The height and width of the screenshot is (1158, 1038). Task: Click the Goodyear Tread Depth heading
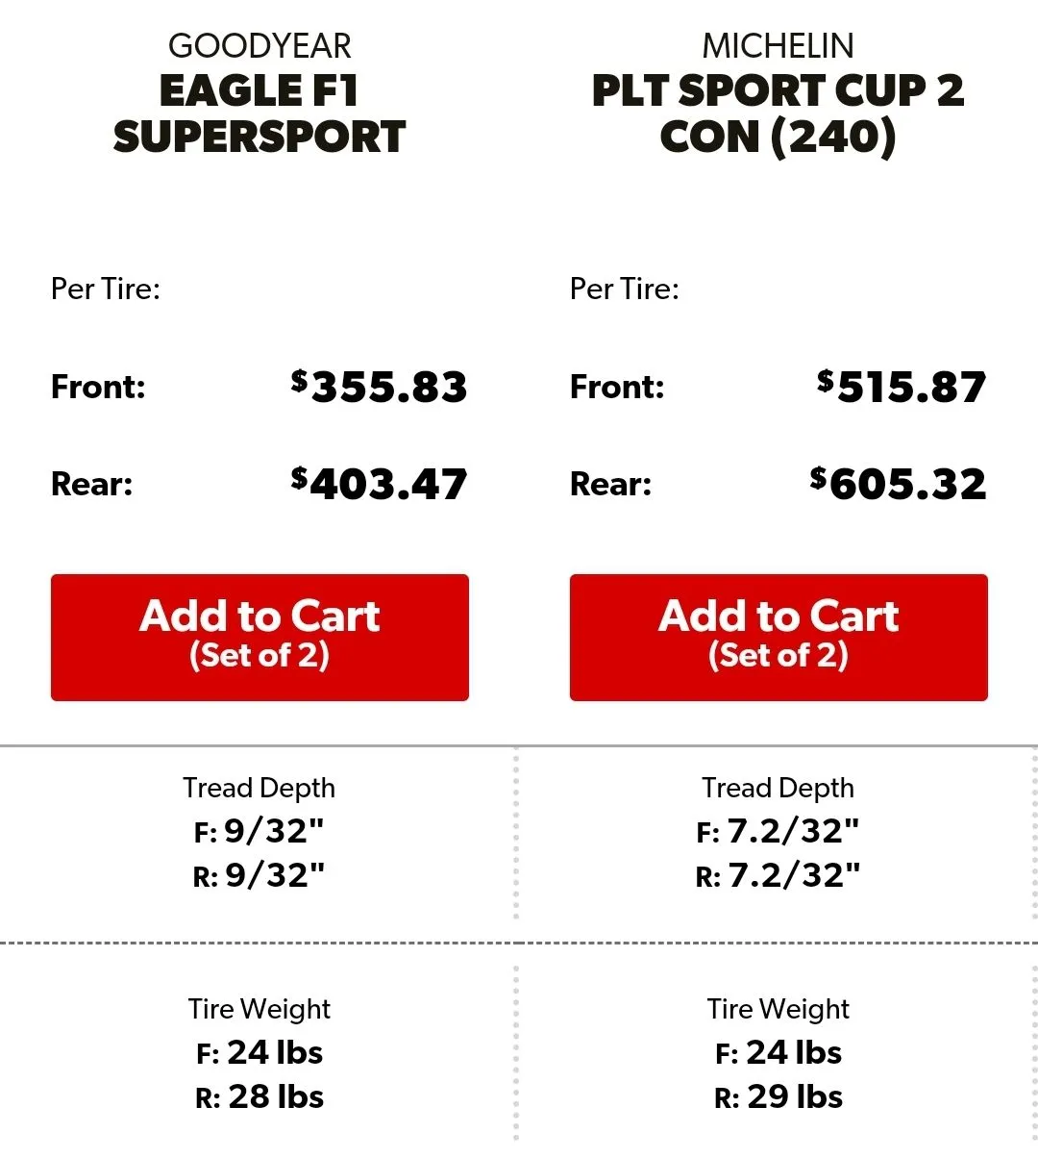259,788
